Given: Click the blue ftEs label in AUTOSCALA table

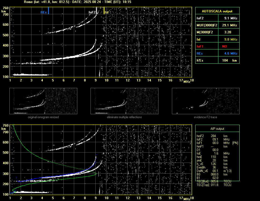Looking at the screenshot, I should tap(200, 53).
